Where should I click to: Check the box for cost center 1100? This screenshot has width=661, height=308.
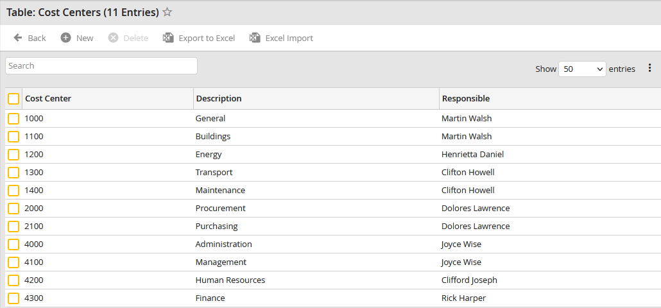tap(13, 137)
